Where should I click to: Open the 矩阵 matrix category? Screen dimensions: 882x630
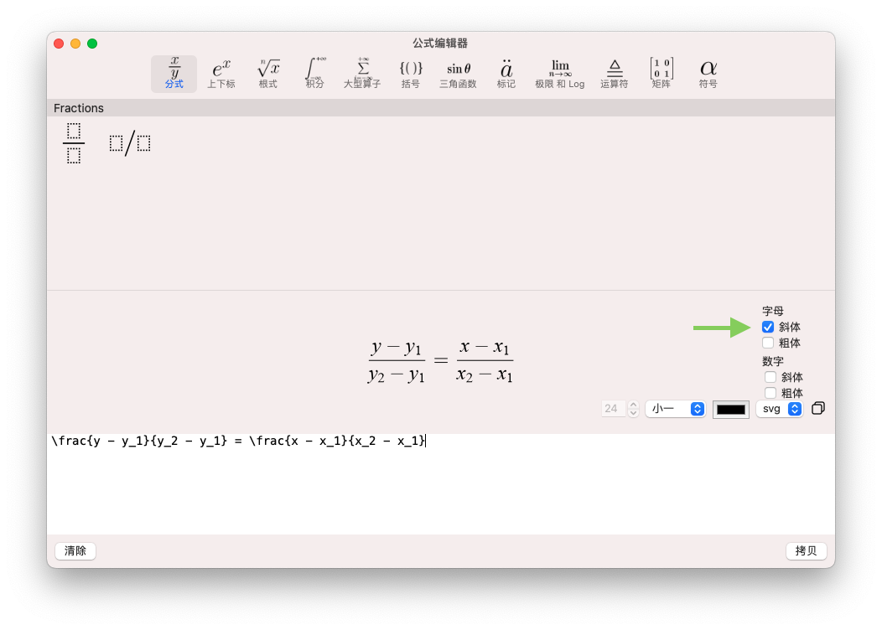[x=661, y=74]
